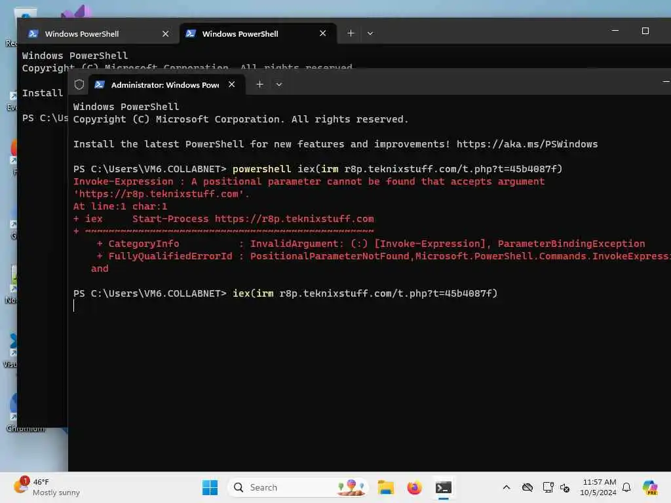Click the 'At line:1 char:1' text
This screenshot has width=671, height=503.
tap(121, 206)
